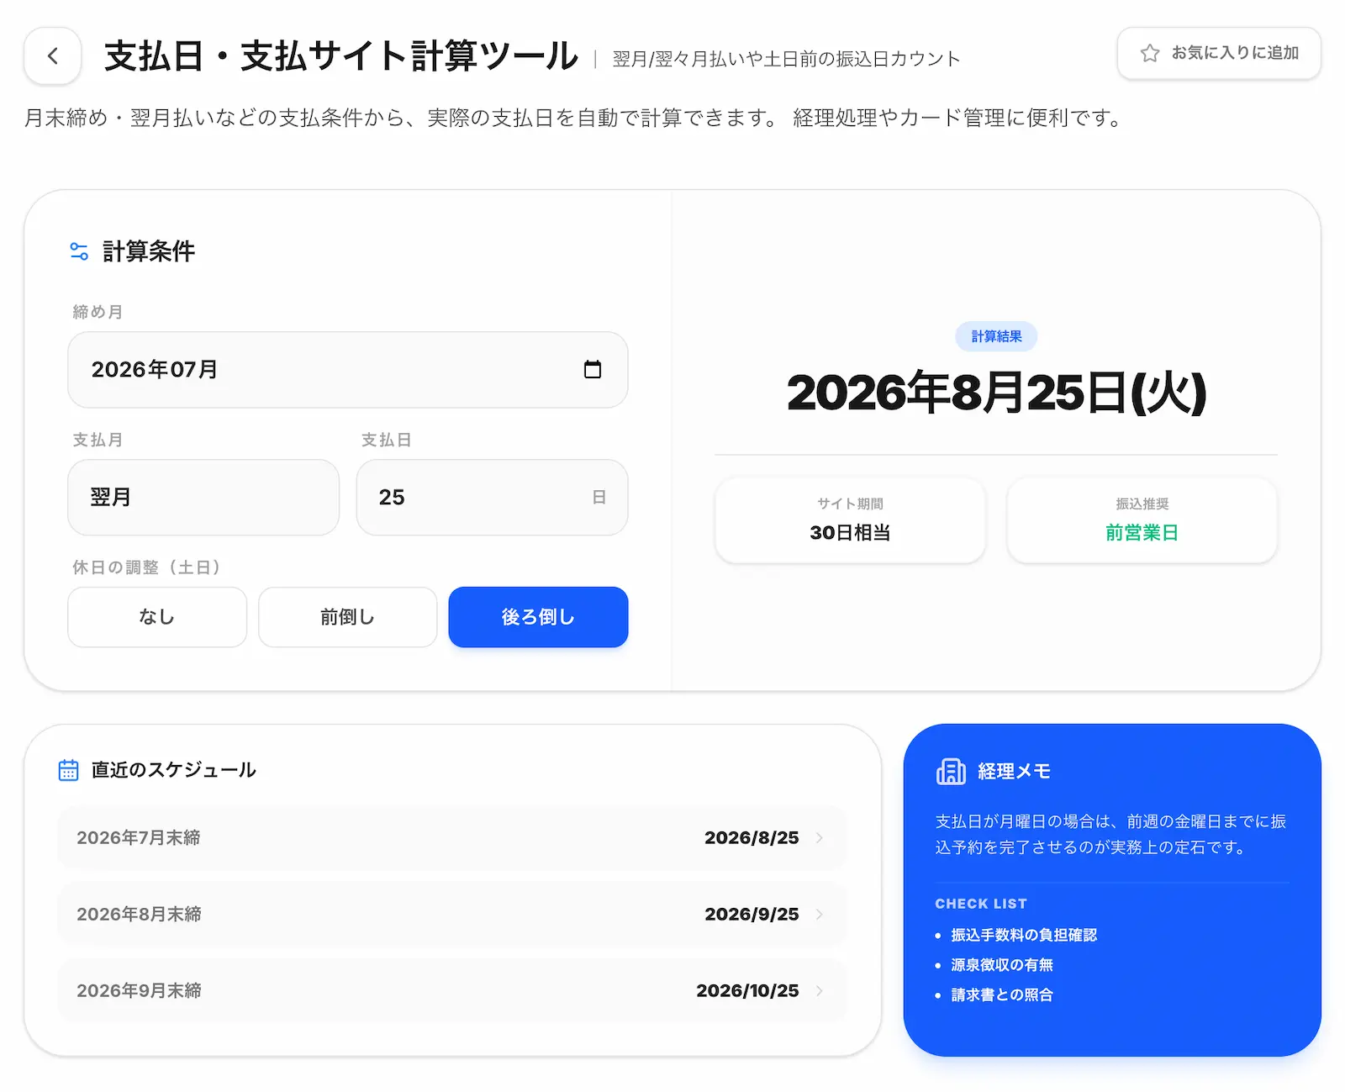1345x1092 pixels.
Task: Click the サイト期間 30日相当 card
Action: click(x=850, y=520)
